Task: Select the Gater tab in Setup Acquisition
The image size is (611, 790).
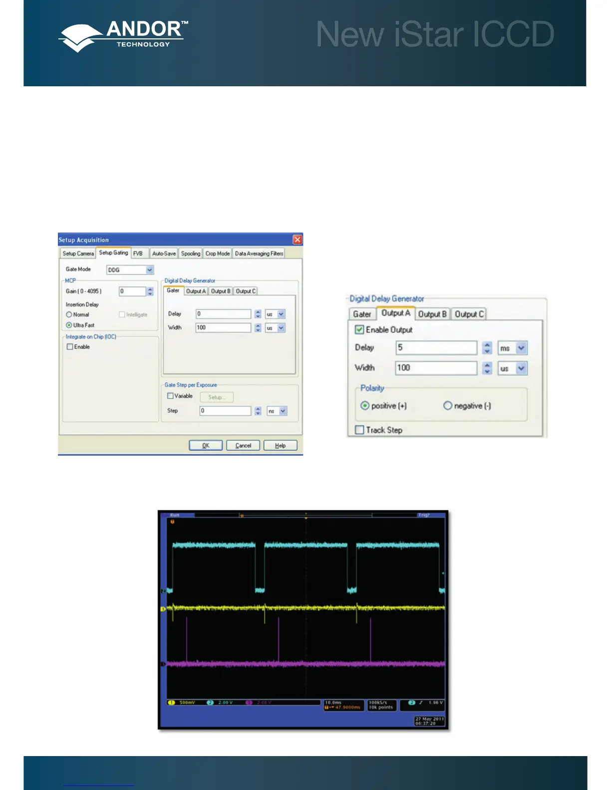Action: tap(173, 290)
